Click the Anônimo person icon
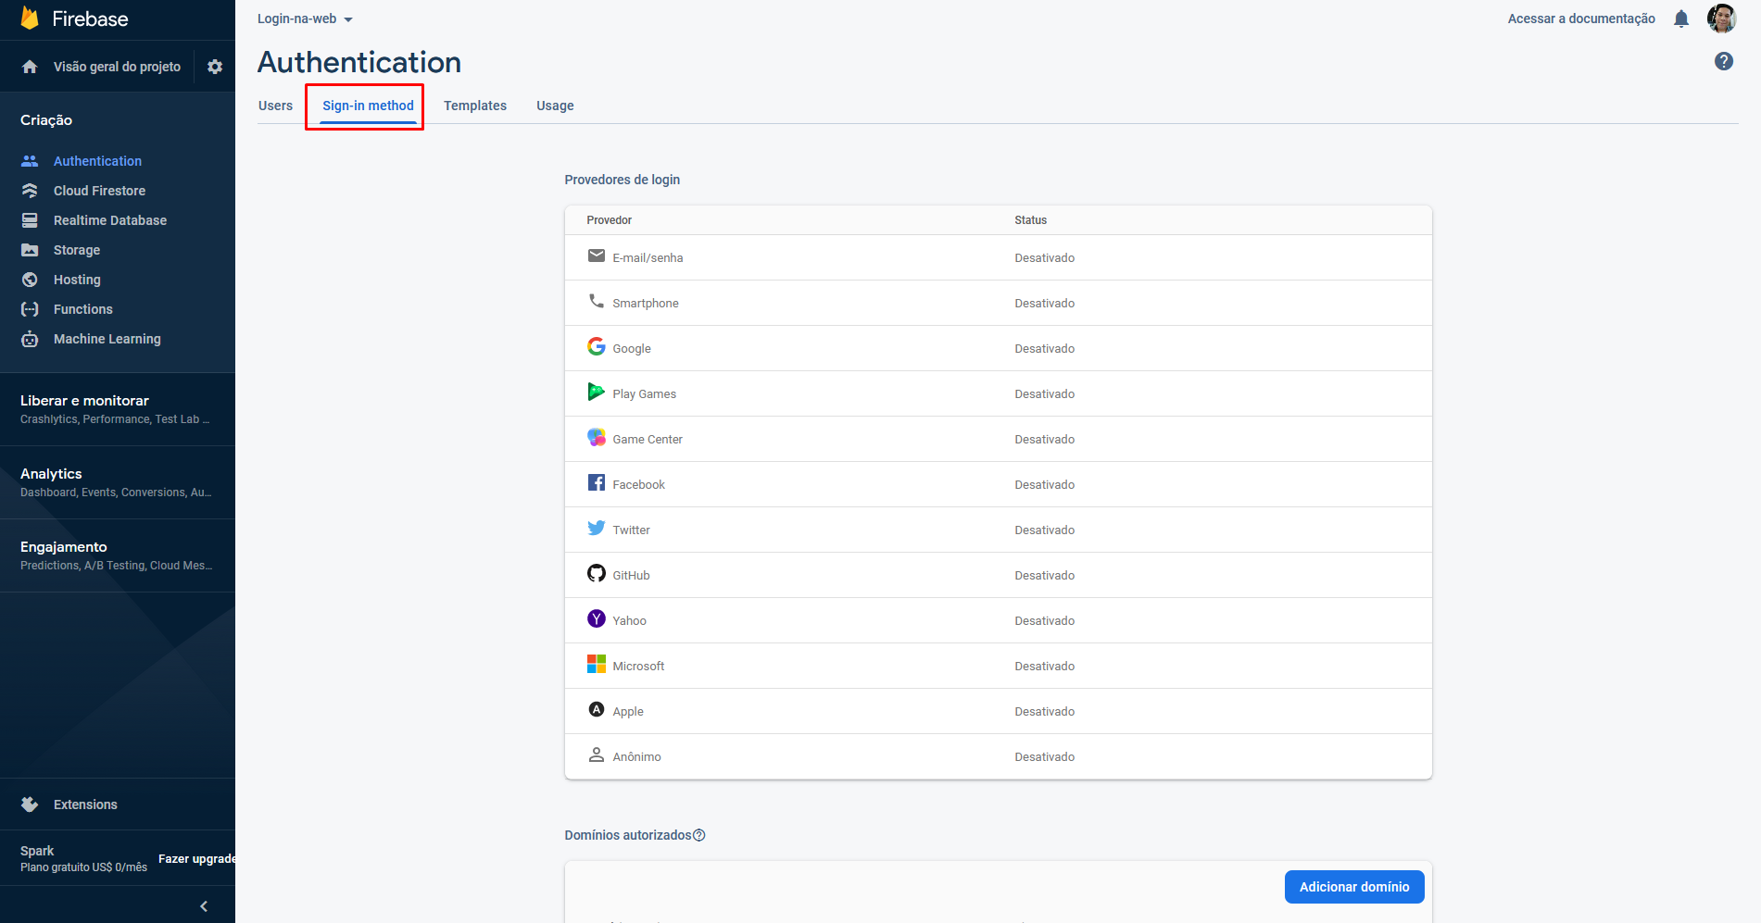Screen dimensions: 1761x923 click(597, 755)
